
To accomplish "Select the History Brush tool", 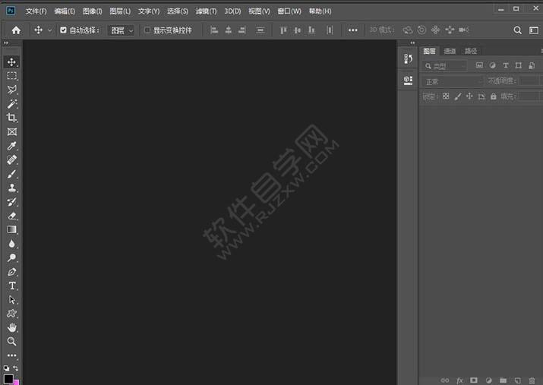I will click(12, 202).
